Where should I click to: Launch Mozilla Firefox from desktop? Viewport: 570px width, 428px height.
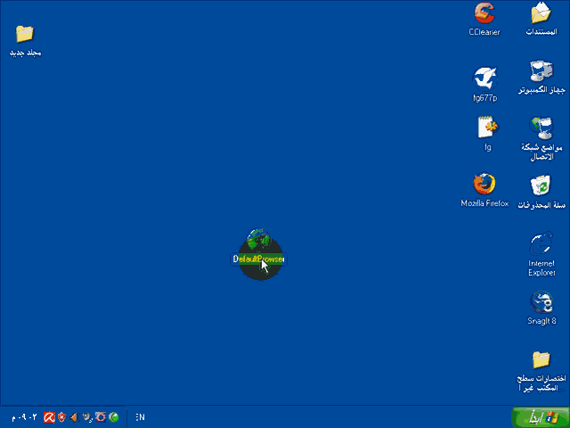(484, 185)
